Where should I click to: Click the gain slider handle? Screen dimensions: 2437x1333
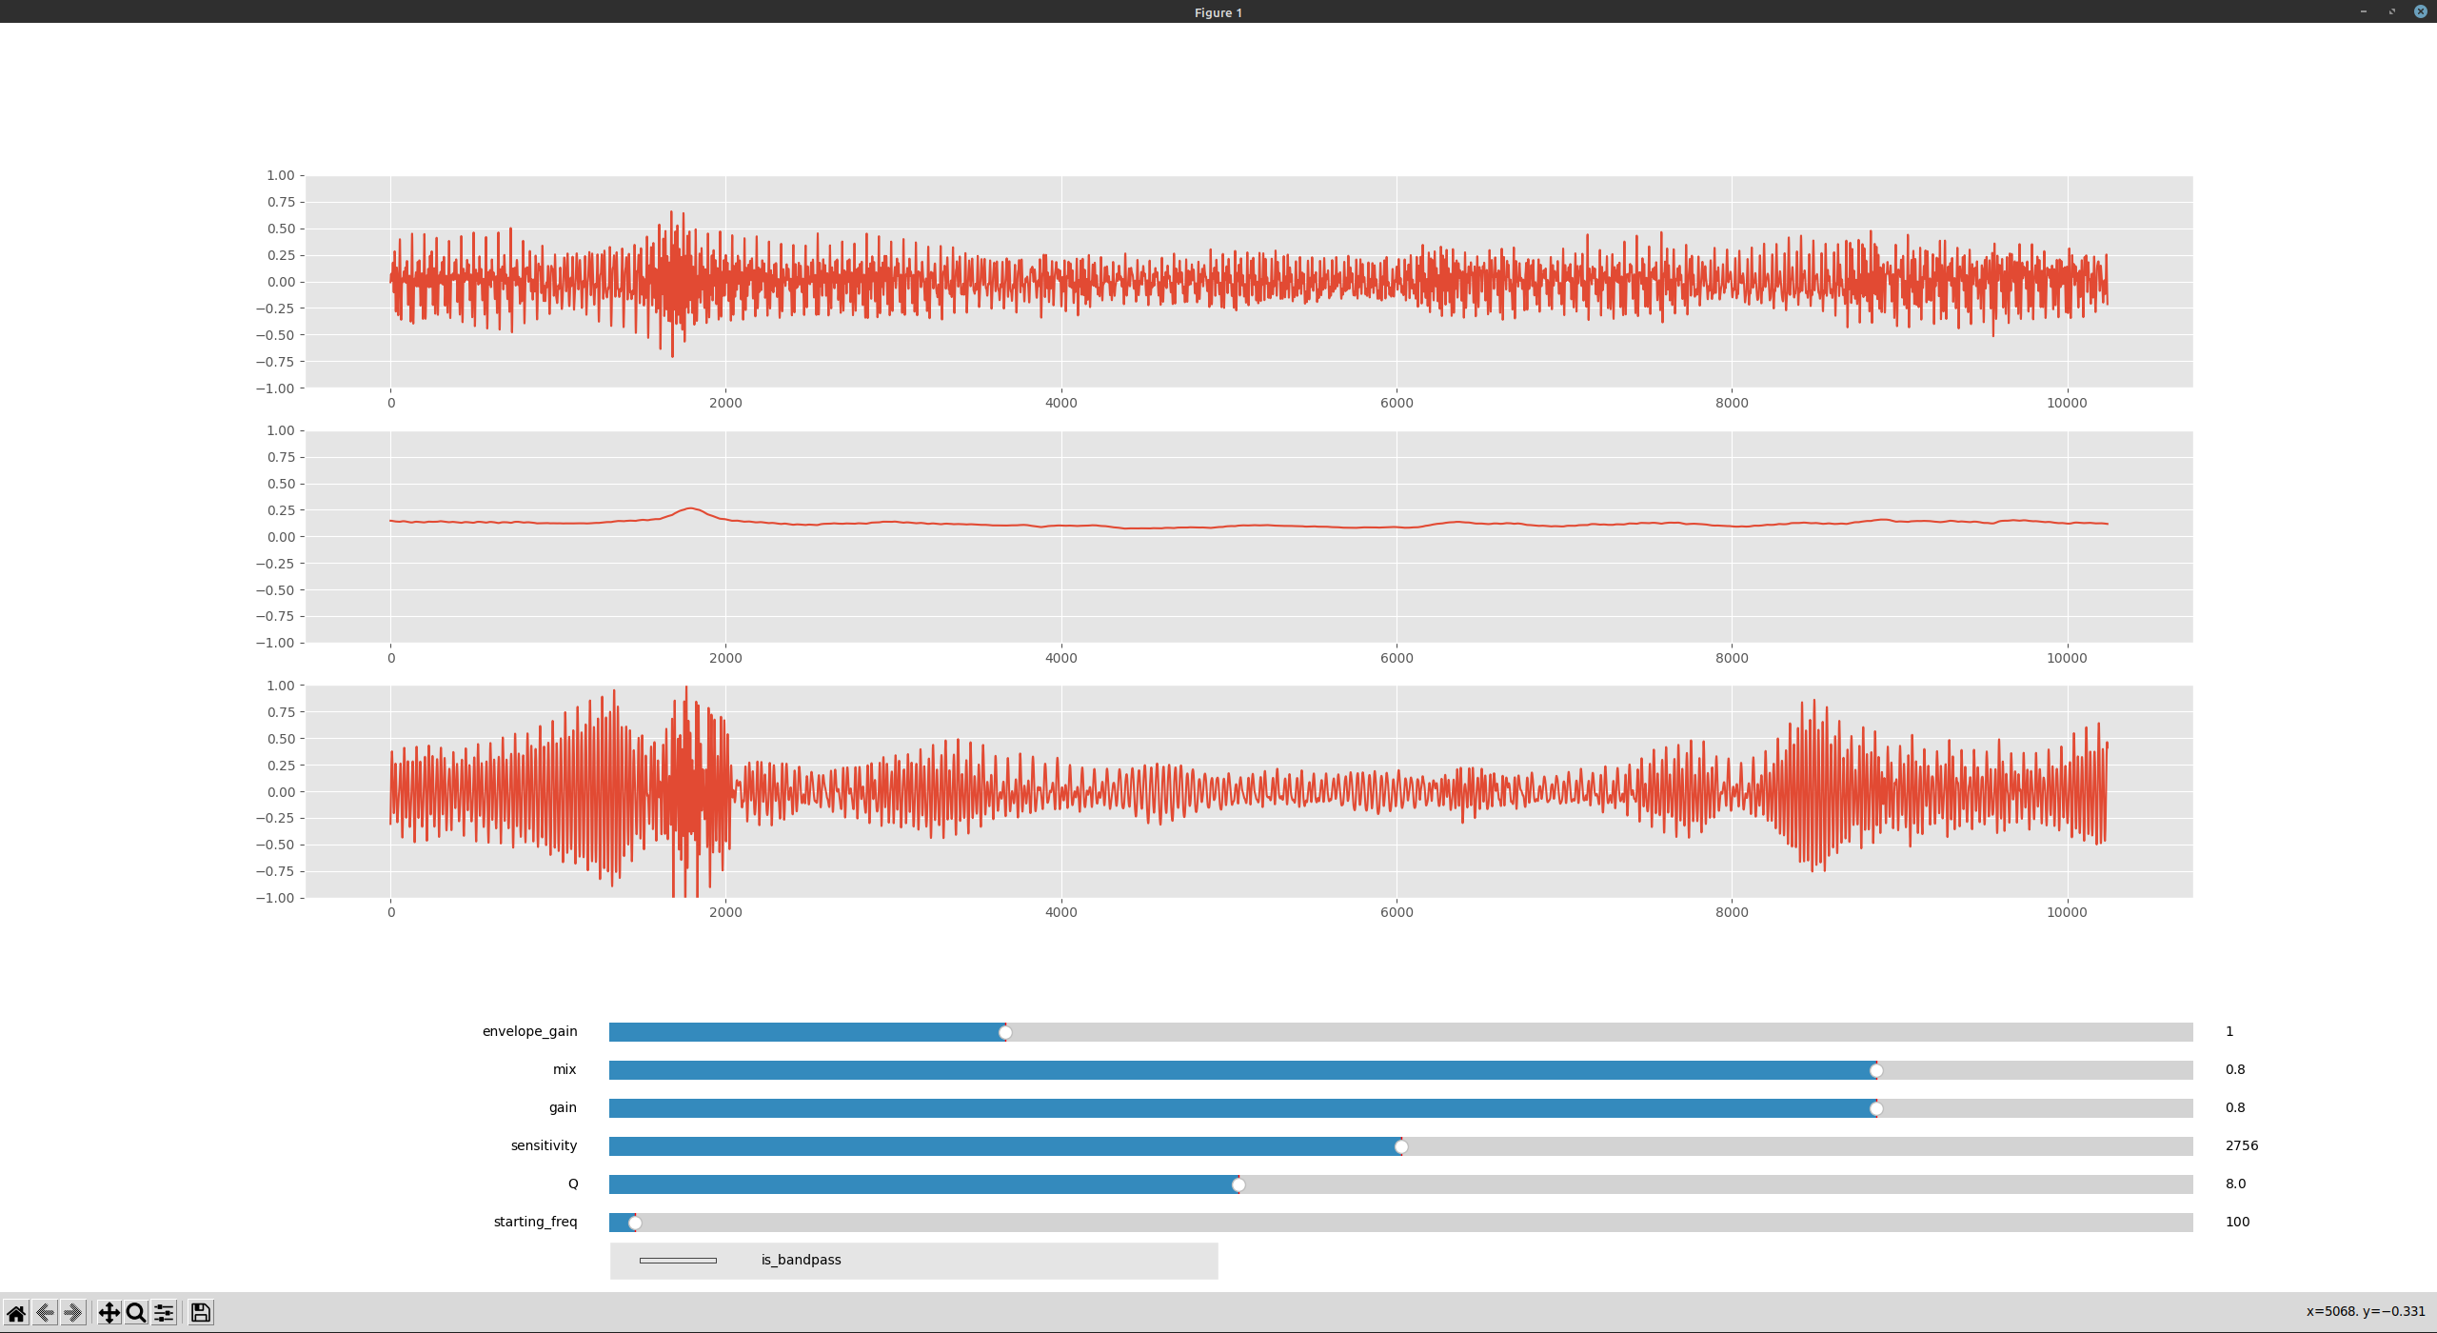point(1876,1108)
